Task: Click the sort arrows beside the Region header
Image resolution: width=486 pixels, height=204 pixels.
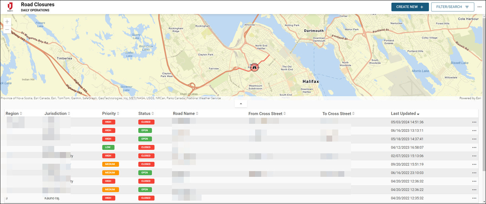Action: pyautogui.click(x=21, y=113)
